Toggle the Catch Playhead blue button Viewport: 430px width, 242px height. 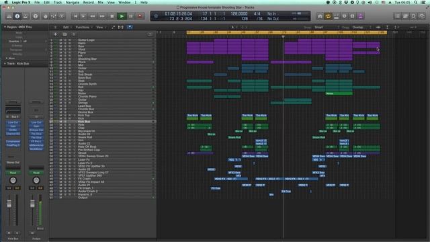(130, 27)
